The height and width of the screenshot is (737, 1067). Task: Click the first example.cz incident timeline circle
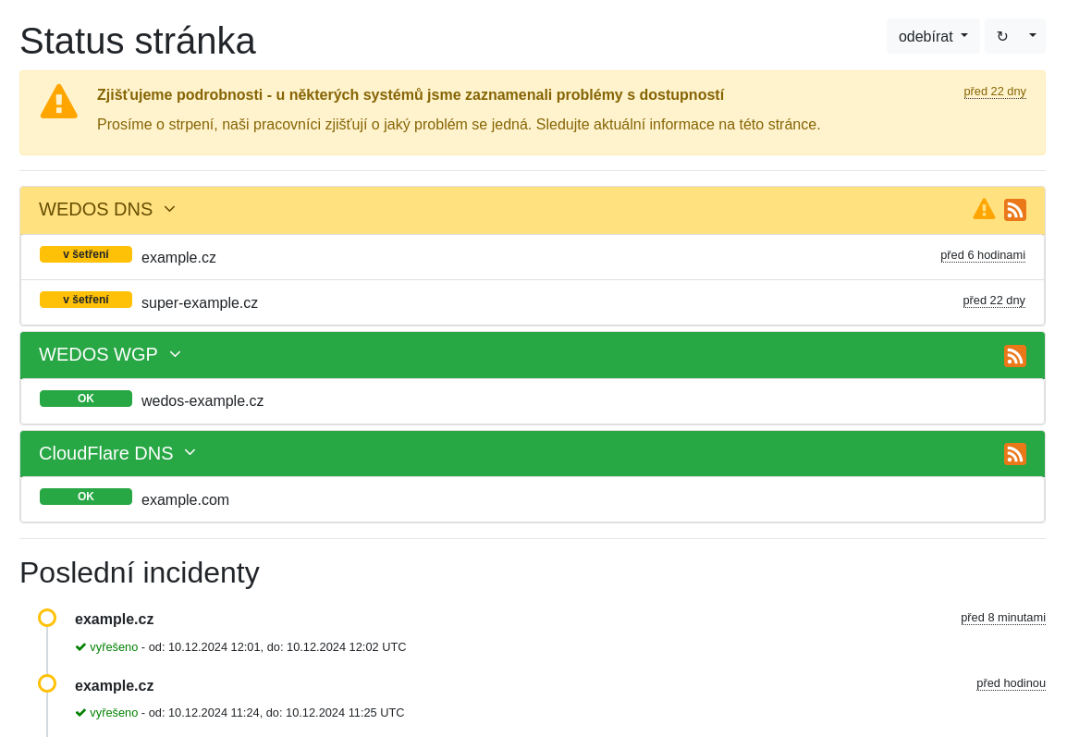pyautogui.click(x=47, y=618)
